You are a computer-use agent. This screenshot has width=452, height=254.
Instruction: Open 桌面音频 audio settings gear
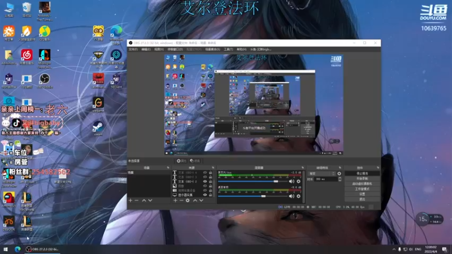tap(298, 196)
